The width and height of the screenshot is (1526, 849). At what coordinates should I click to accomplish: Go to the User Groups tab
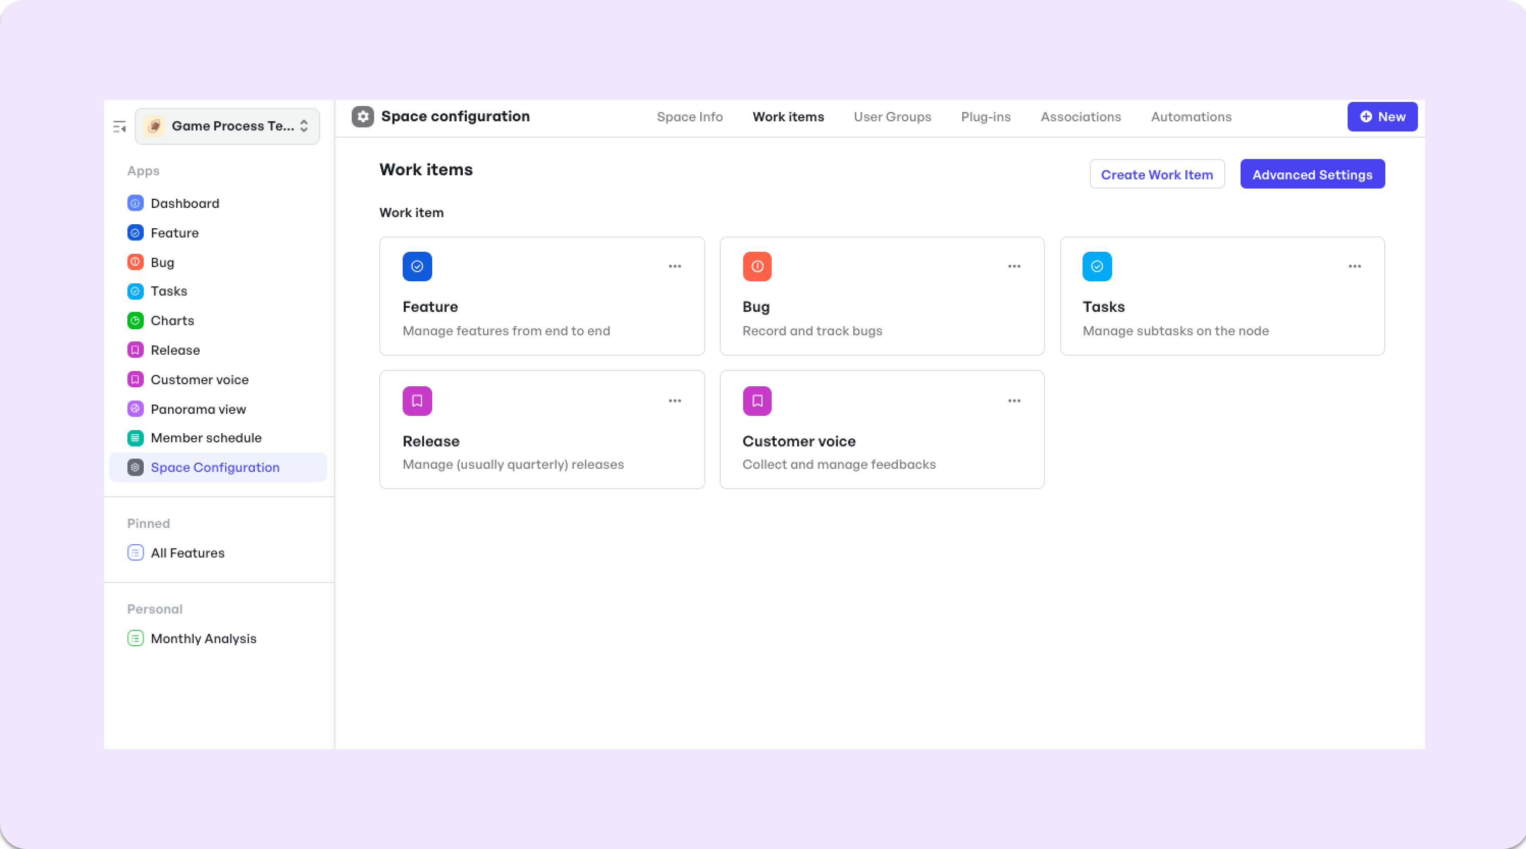pyautogui.click(x=892, y=117)
